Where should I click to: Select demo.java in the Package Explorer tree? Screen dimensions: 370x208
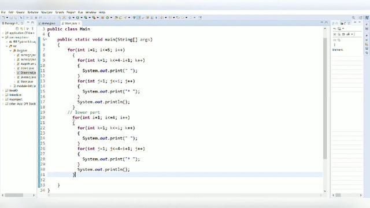tap(27, 68)
